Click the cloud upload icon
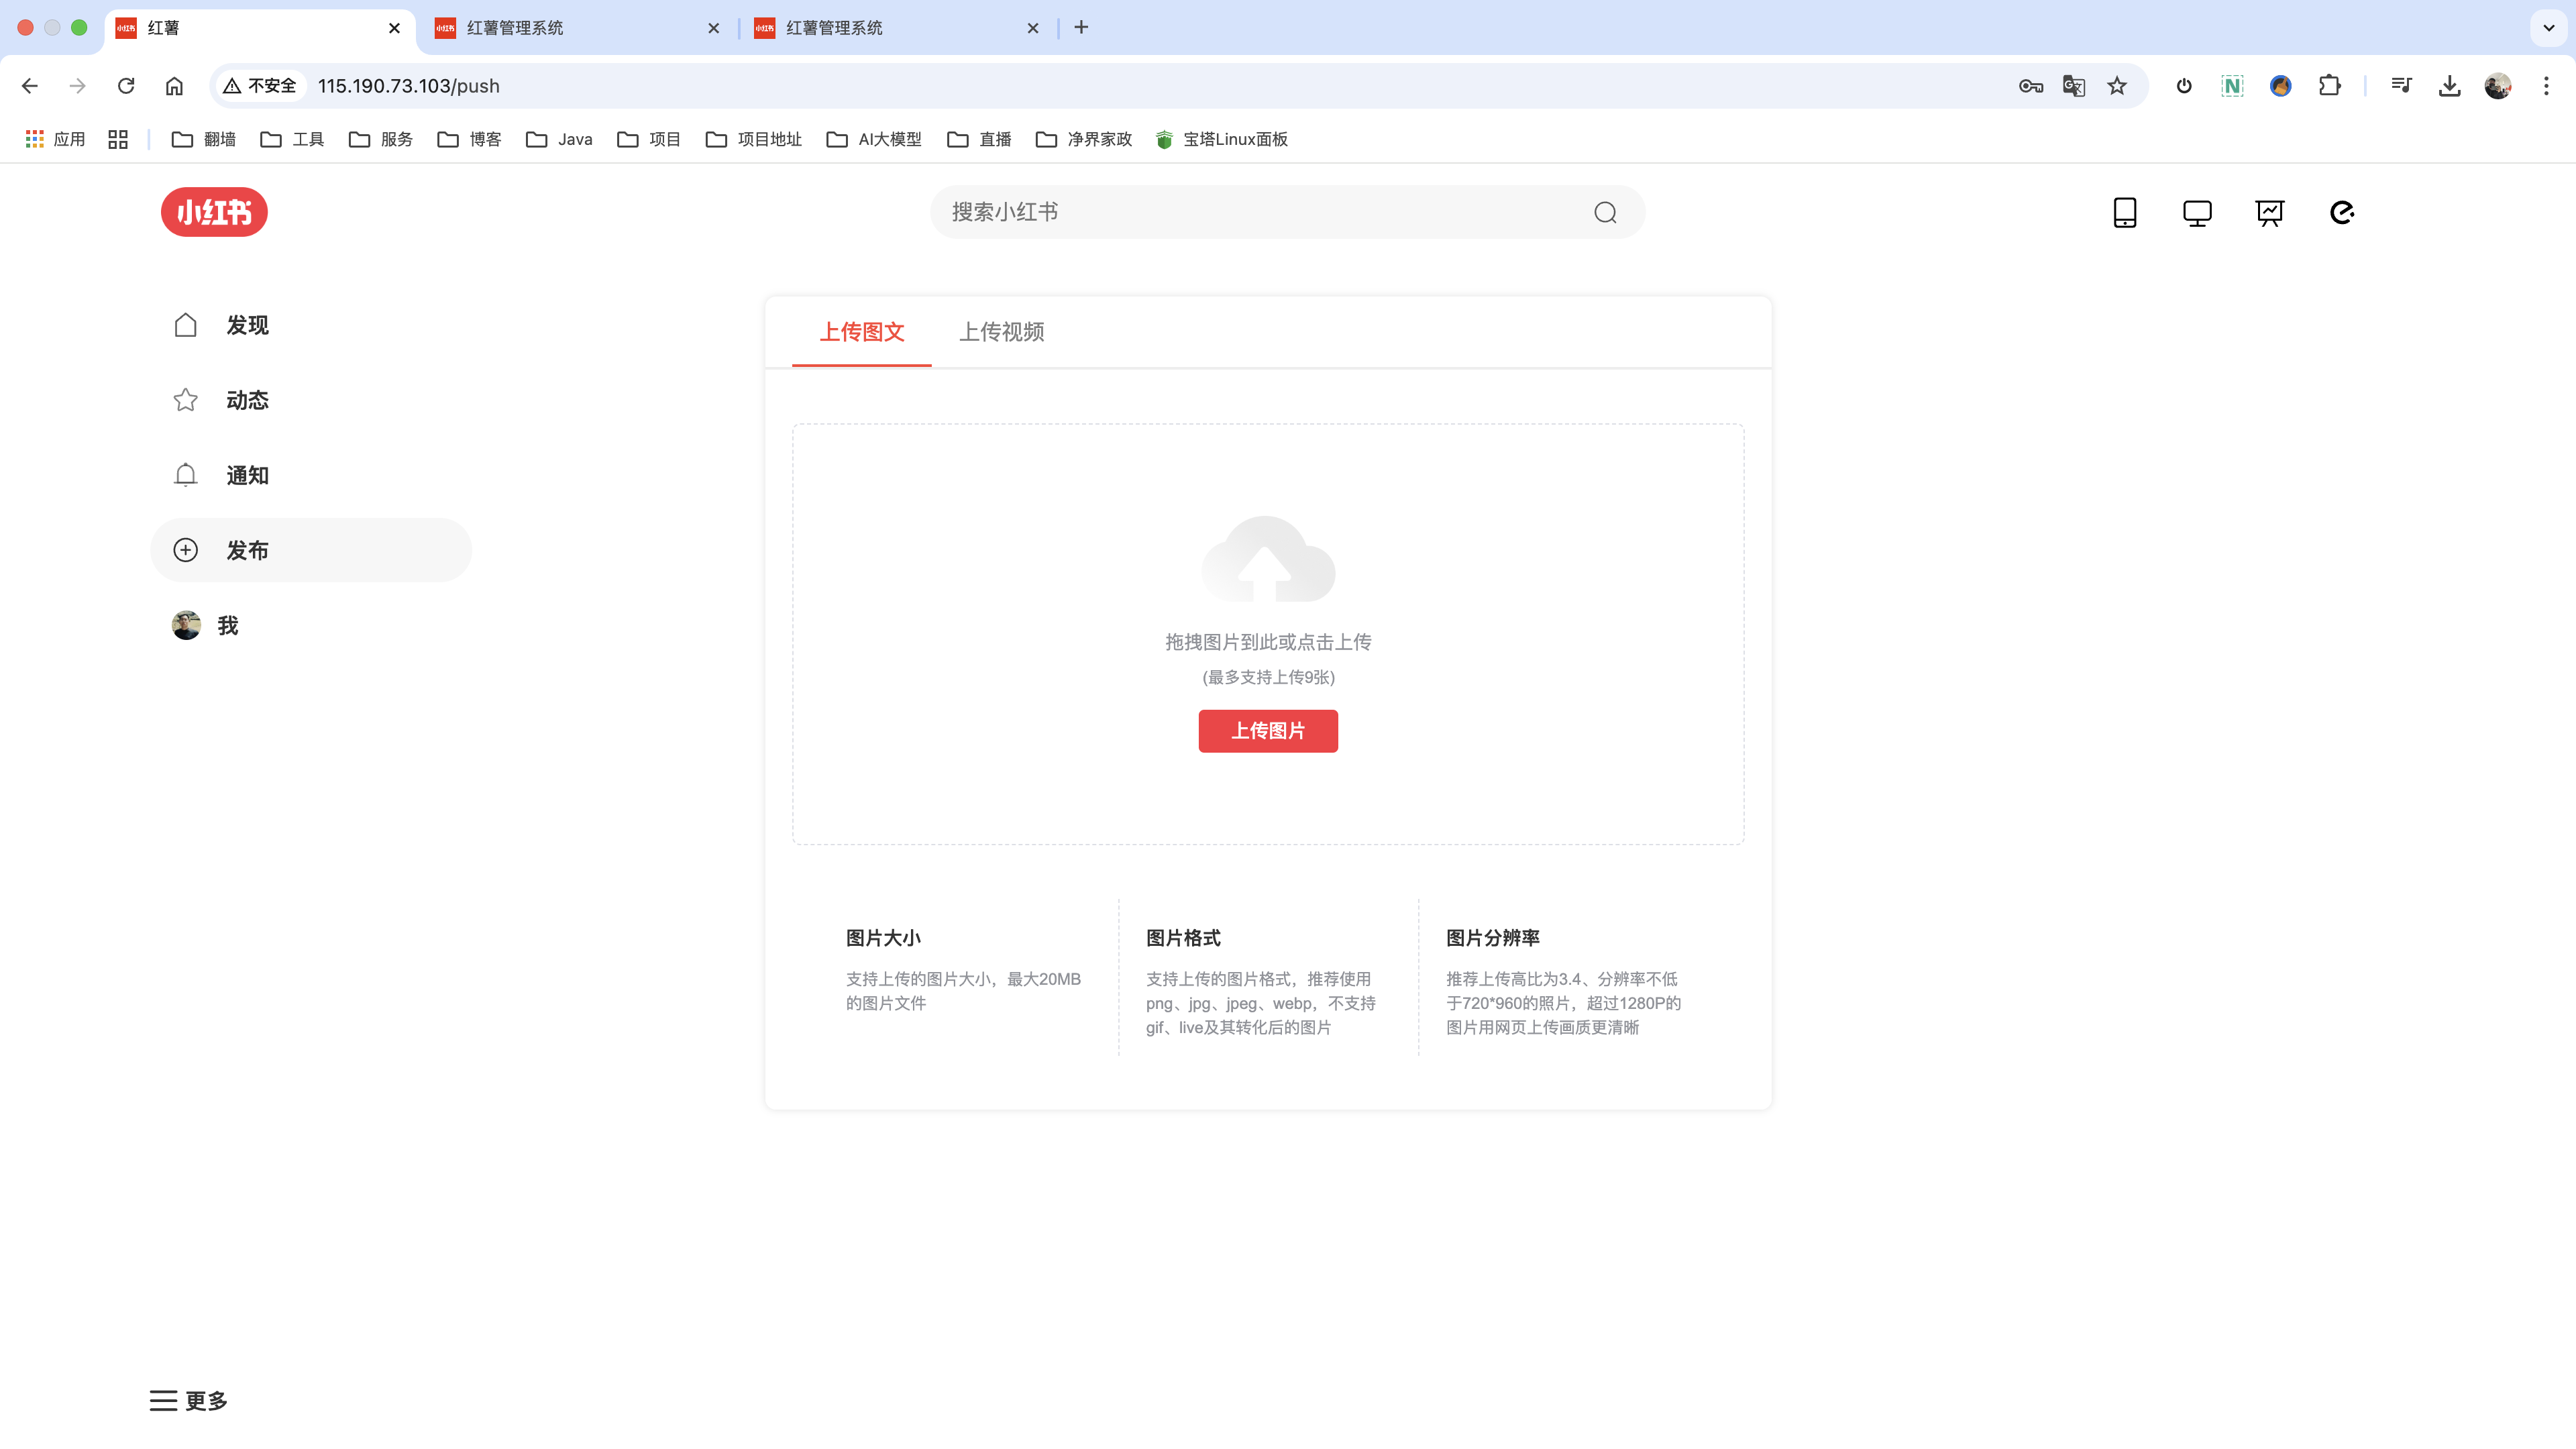This screenshot has width=2576, height=1449. (1267, 559)
